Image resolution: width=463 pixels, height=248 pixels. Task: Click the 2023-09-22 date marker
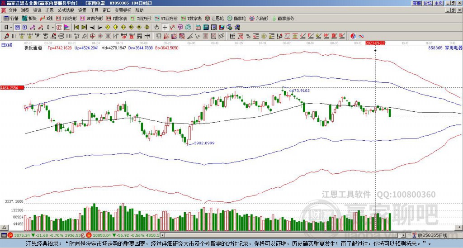(x=375, y=43)
